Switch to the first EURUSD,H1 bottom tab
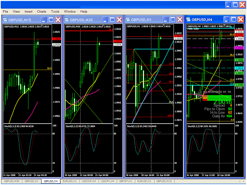Screen dimensions: 247x185 point(70,181)
